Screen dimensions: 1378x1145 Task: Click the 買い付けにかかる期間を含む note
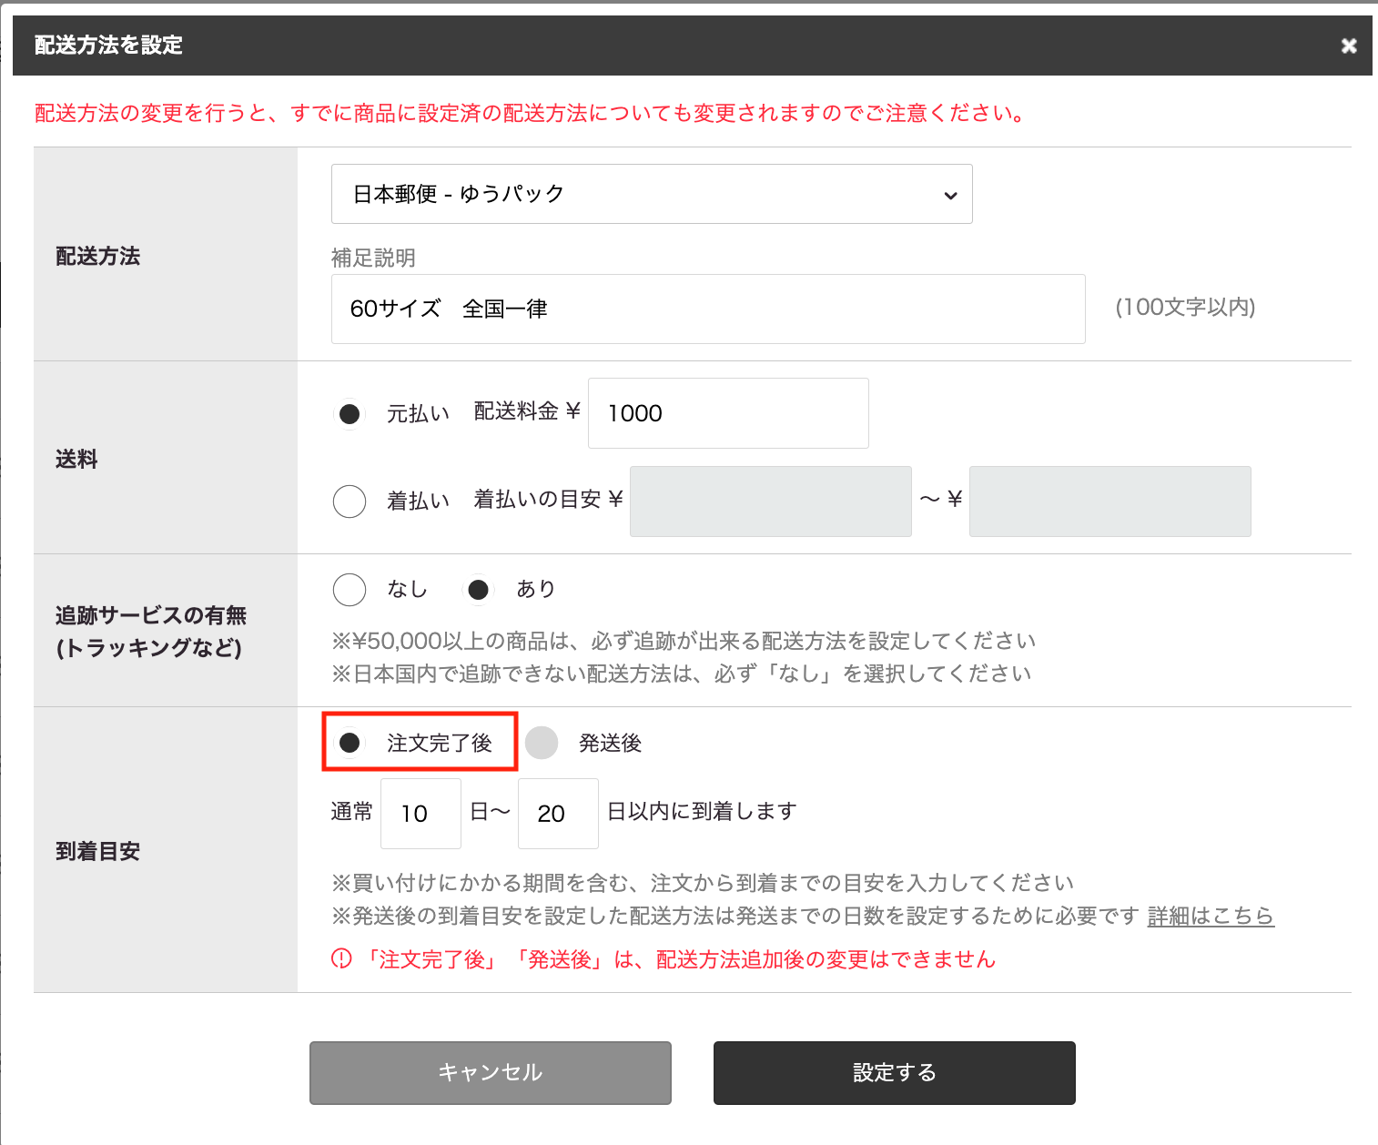pyautogui.click(x=703, y=883)
